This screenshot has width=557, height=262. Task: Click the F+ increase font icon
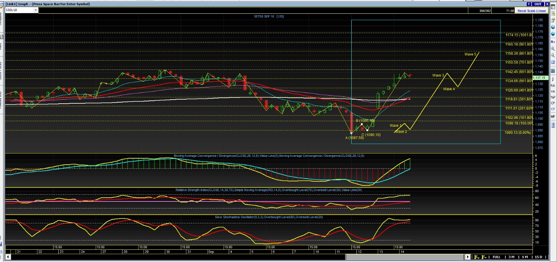point(476,257)
